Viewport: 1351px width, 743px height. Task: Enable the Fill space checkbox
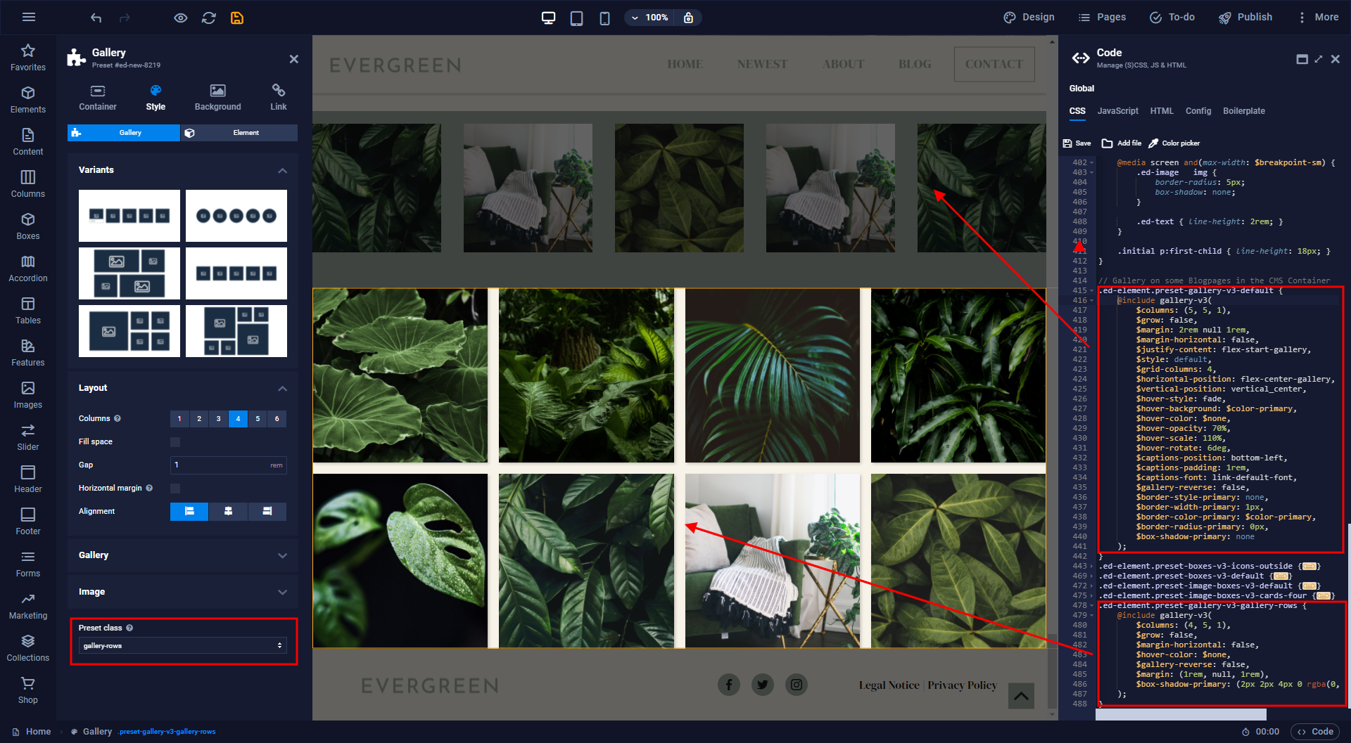click(x=175, y=442)
